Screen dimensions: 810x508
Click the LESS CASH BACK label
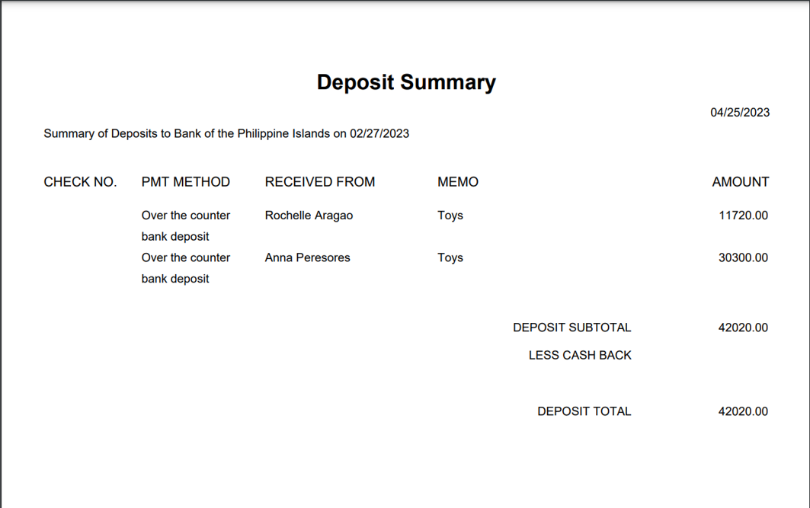point(580,355)
